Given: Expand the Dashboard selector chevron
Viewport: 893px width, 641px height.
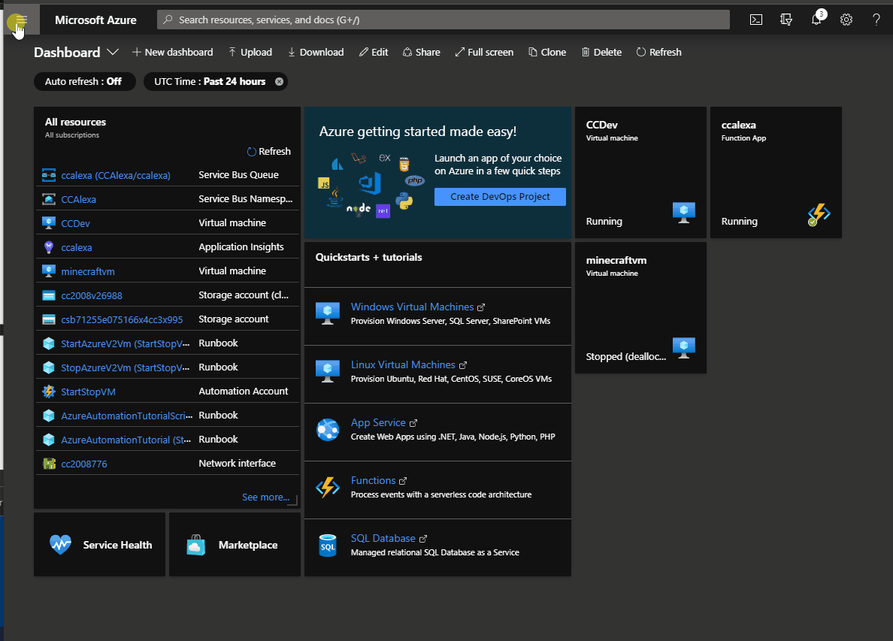Looking at the screenshot, I should (113, 53).
